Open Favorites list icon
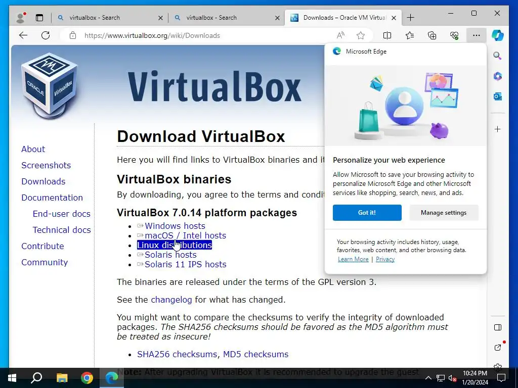 point(410,35)
